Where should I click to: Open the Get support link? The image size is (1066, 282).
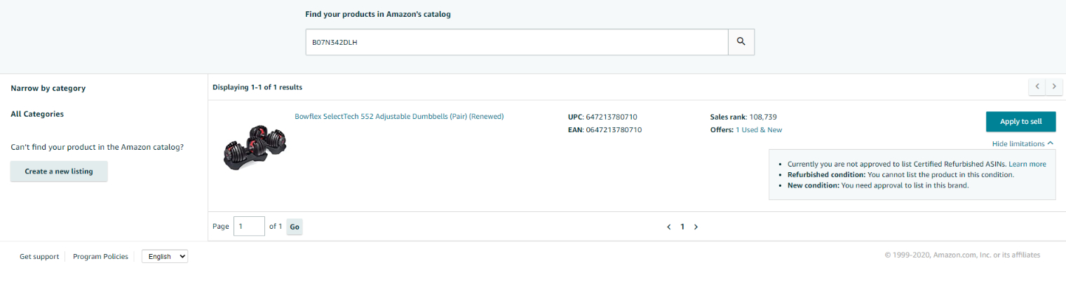pyautogui.click(x=39, y=257)
